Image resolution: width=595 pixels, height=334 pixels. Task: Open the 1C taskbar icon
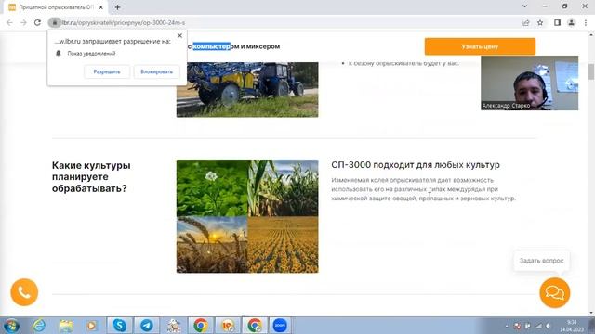click(228, 326)
